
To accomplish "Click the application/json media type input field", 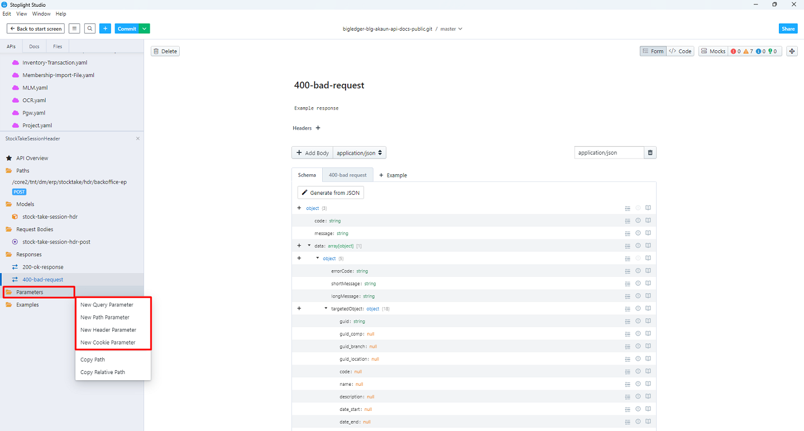I will click(x=608, y=152).
